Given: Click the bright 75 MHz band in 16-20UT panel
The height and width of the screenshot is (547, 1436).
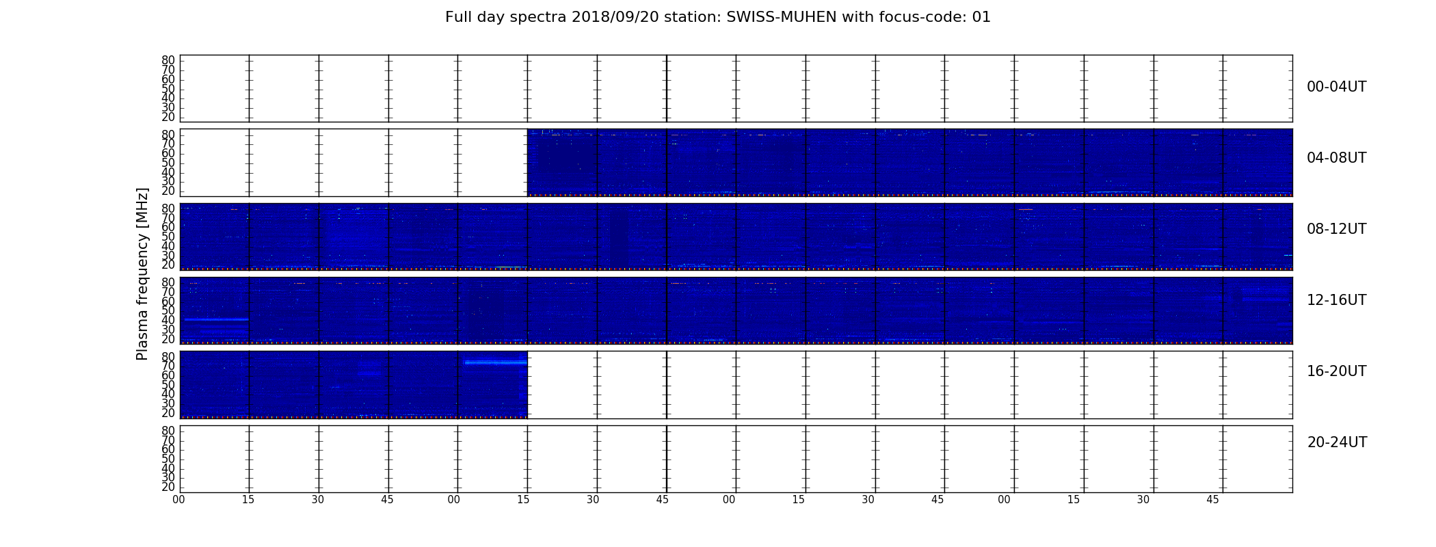Looking at the screenshot, I should pos(495,362).
